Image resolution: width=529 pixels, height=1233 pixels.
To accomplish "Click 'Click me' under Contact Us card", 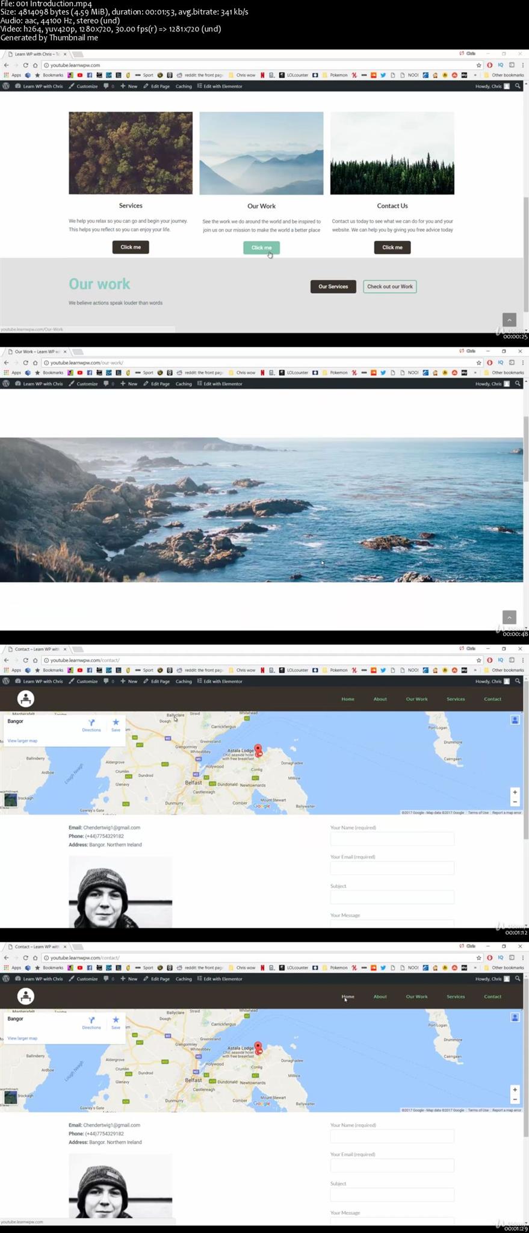I will pyautogui.click(x=392, y=247).
